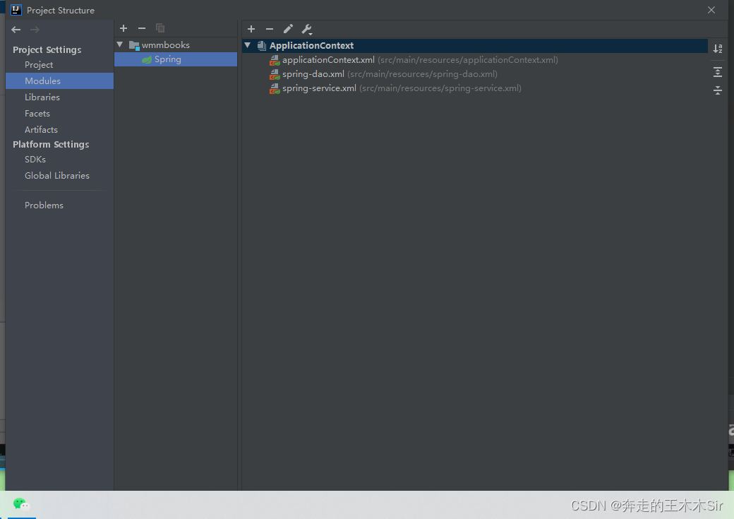Viewport: 734px width, 519px height.
Task: Click the Project Settings heading
Action: pos(47,49)
